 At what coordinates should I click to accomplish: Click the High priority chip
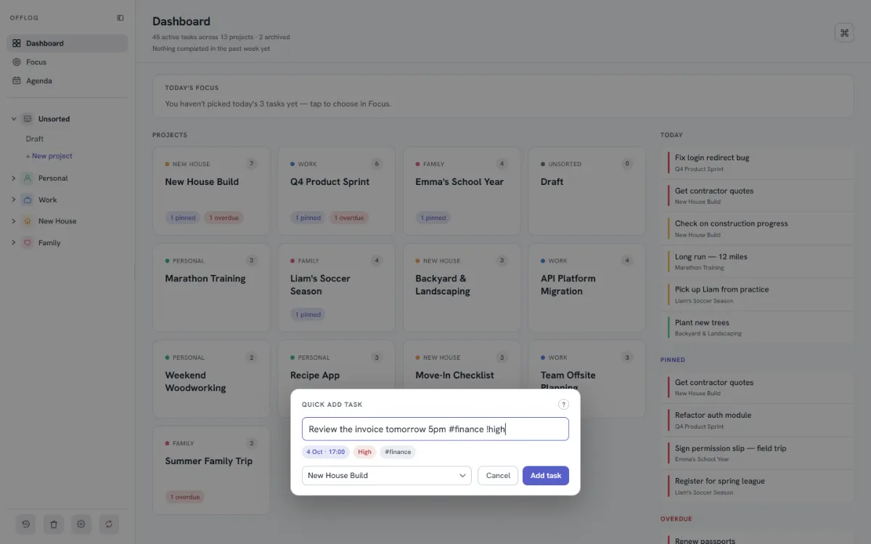coord(364,452)
